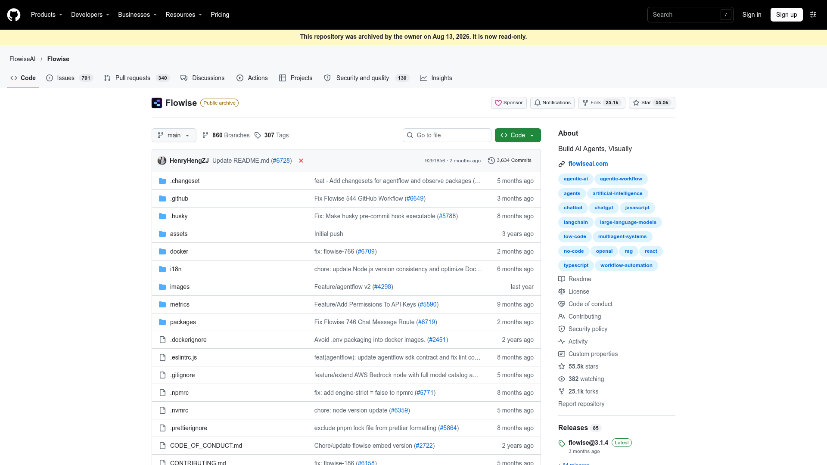Expand the green Code dropdown button
827x465 pixels.
[x=518, y=135]
